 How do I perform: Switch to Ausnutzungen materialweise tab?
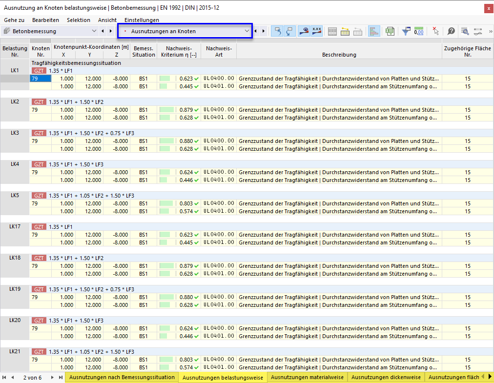(x=307, y=377)
